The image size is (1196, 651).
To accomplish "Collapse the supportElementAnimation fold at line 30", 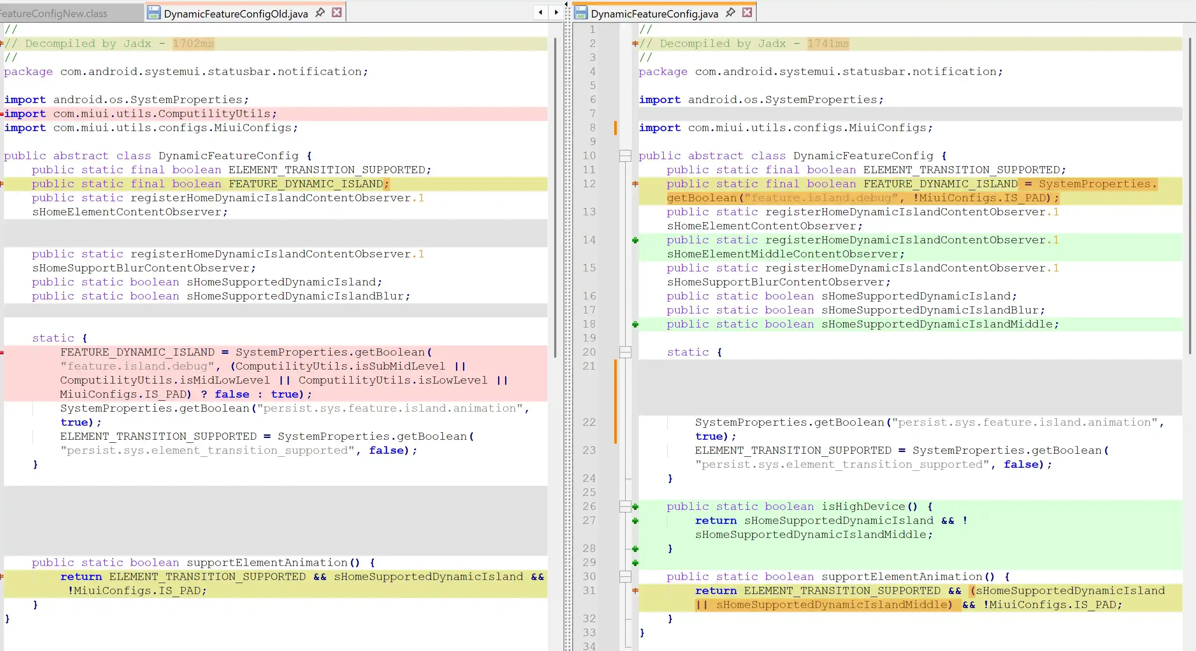I will click(x=625, y=577).
